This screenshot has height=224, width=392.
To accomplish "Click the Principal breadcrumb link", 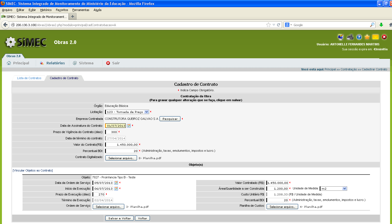I will point(330,69).
